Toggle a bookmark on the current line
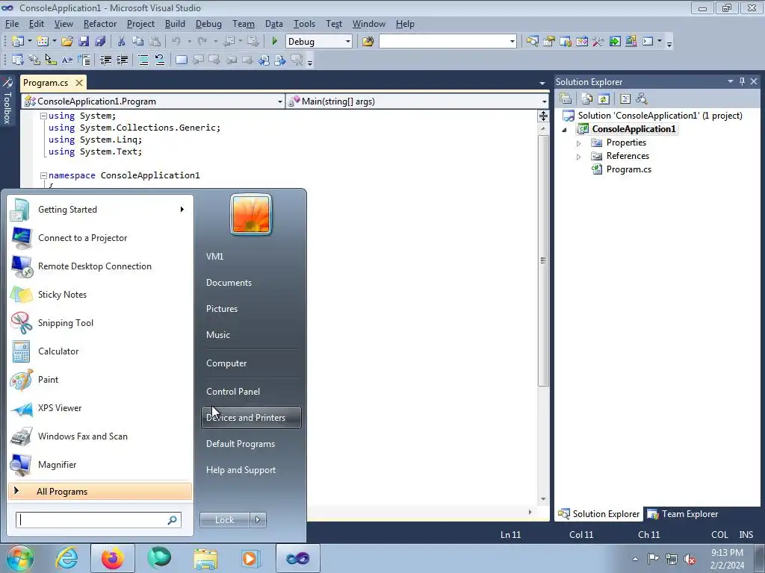 point(182,60)
